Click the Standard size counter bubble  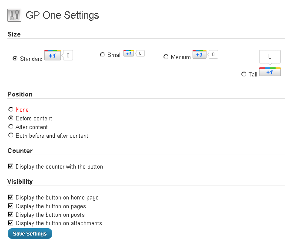[67, 55]
